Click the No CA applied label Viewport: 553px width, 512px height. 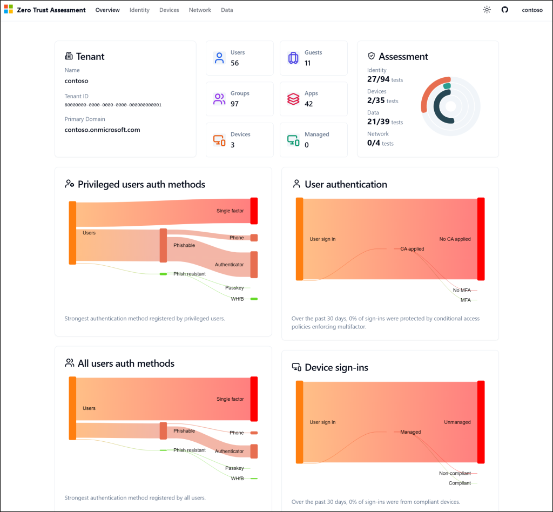(x=455, y=239)
